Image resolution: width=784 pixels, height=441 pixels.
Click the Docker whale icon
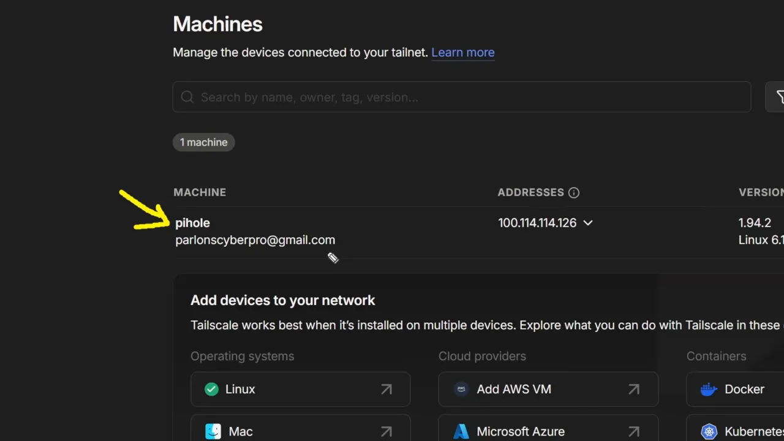709,389
